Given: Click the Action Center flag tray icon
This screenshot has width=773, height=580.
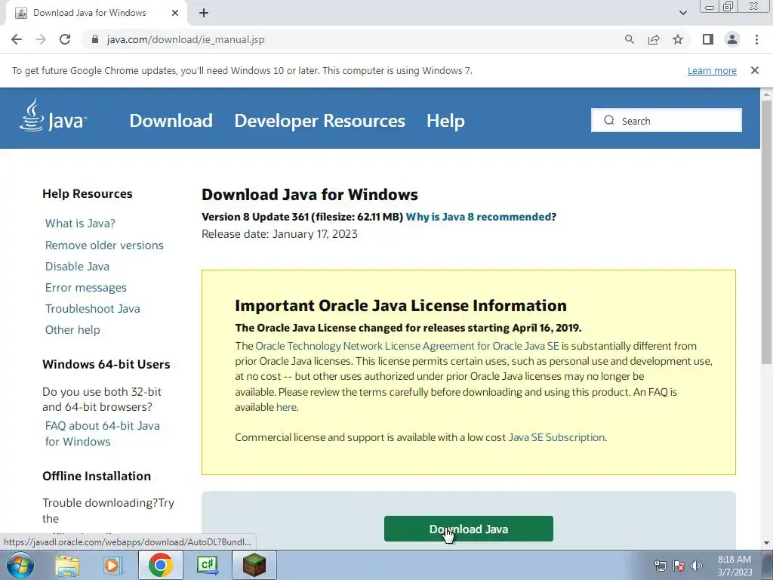Looking at the screenshot, I should [679, 566].
